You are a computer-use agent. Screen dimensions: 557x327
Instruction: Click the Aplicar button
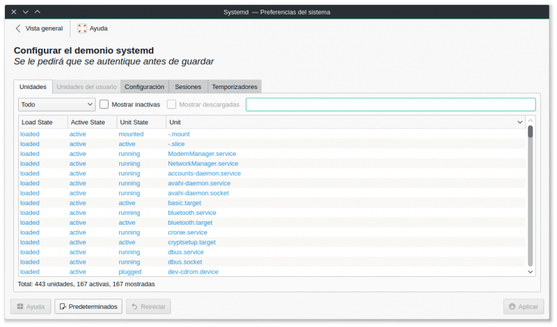524,306
